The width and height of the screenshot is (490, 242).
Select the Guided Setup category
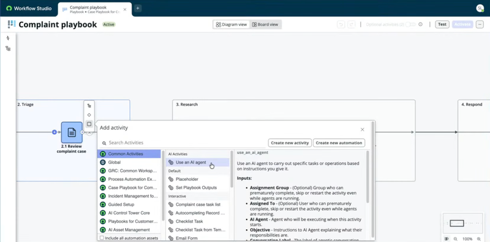tap(129, 205)
